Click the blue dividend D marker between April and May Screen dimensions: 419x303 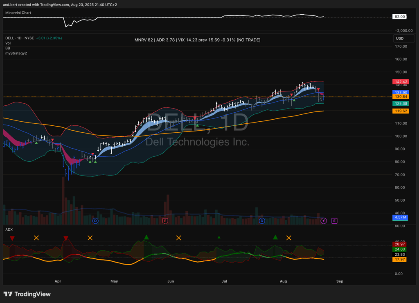click(95, 221)
